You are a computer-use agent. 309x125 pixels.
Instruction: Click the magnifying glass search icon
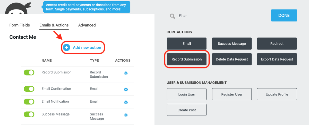[173, 16]
